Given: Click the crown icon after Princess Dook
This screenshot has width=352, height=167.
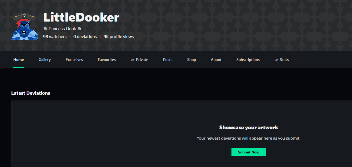Looking at the screenshot, I should (x=79, y=29).
